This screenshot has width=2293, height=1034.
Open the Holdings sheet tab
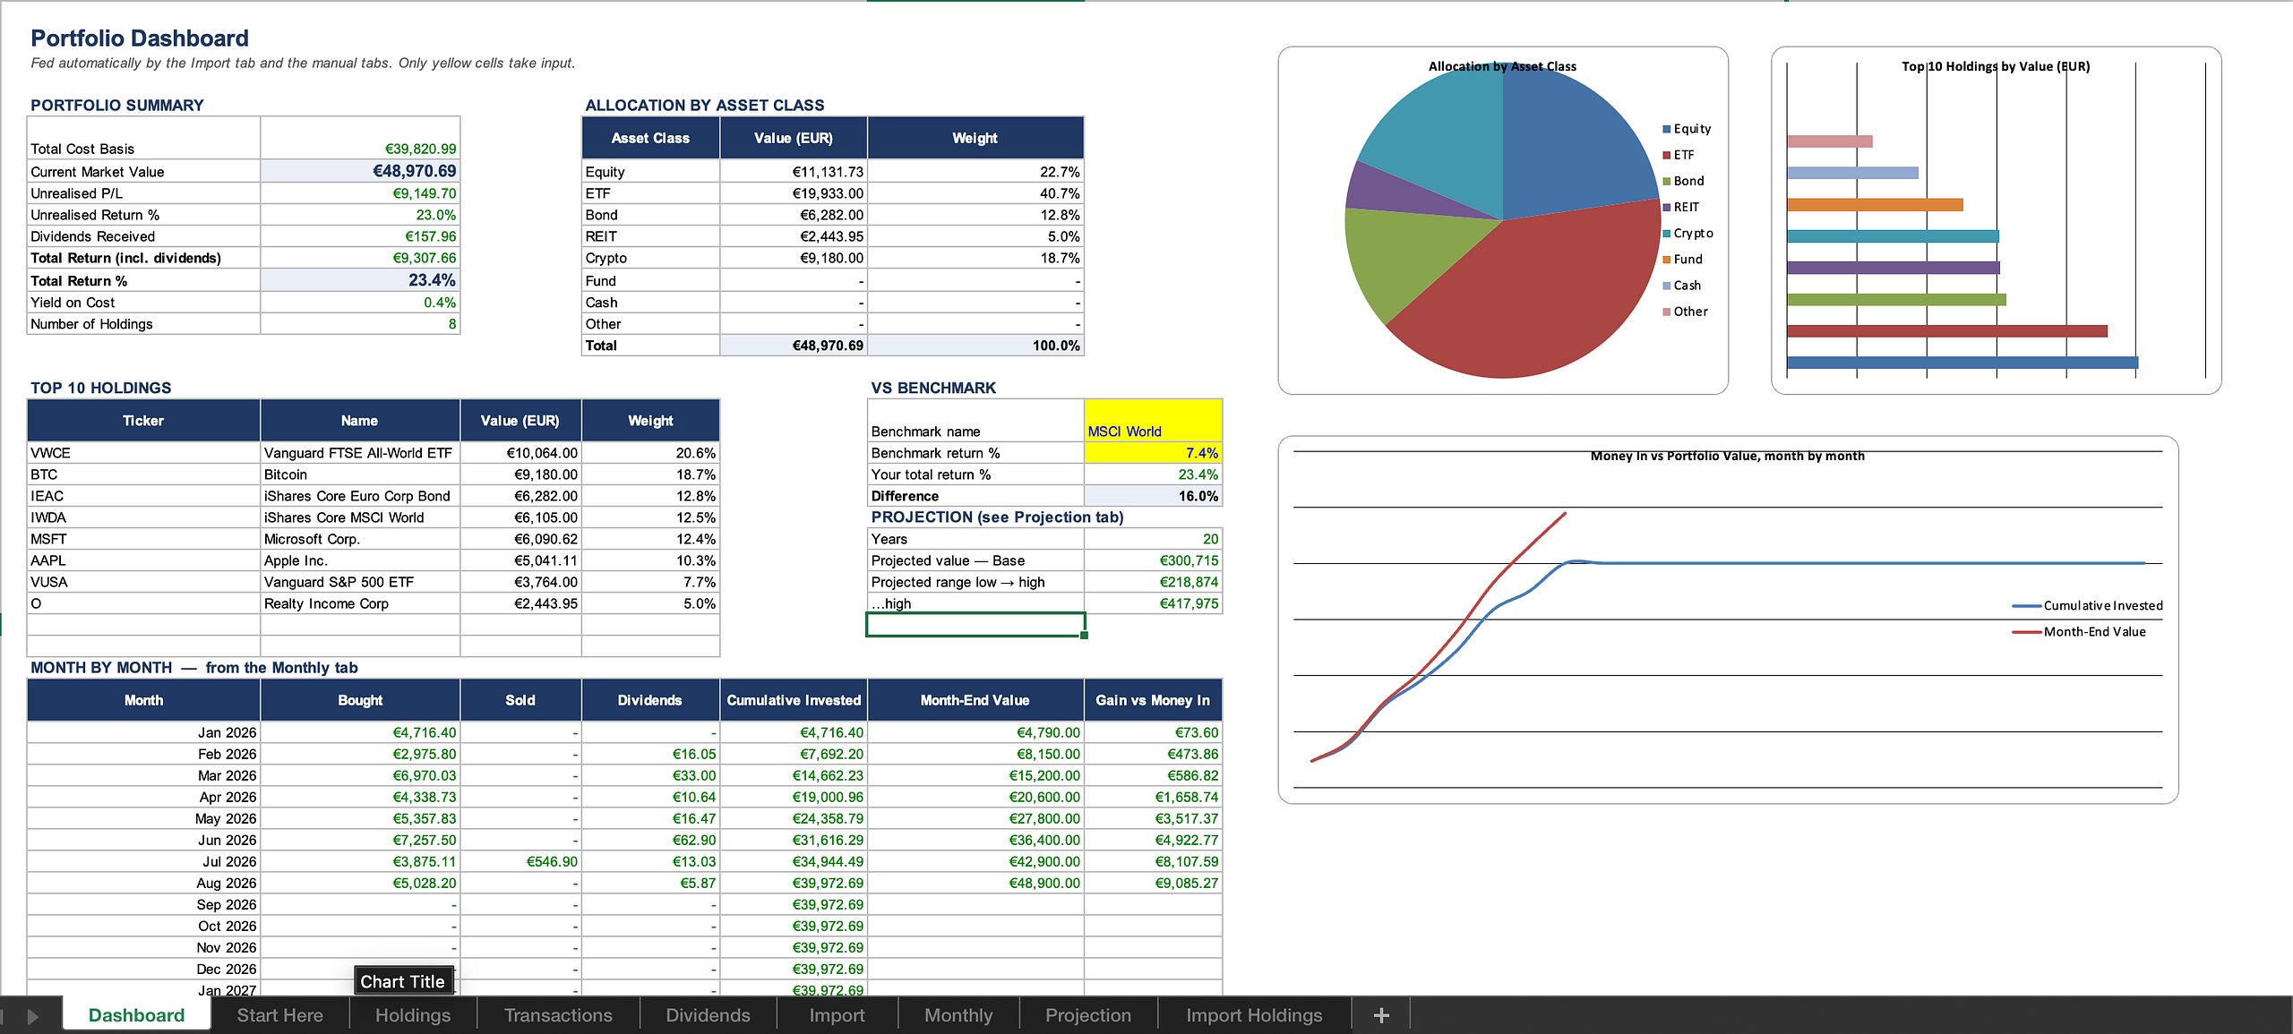click(413, 1015)
